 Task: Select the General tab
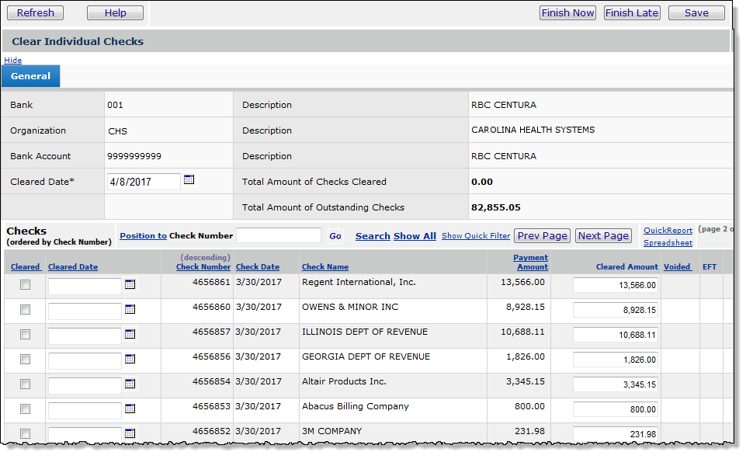pyautogui.click(x=30, y=75)
